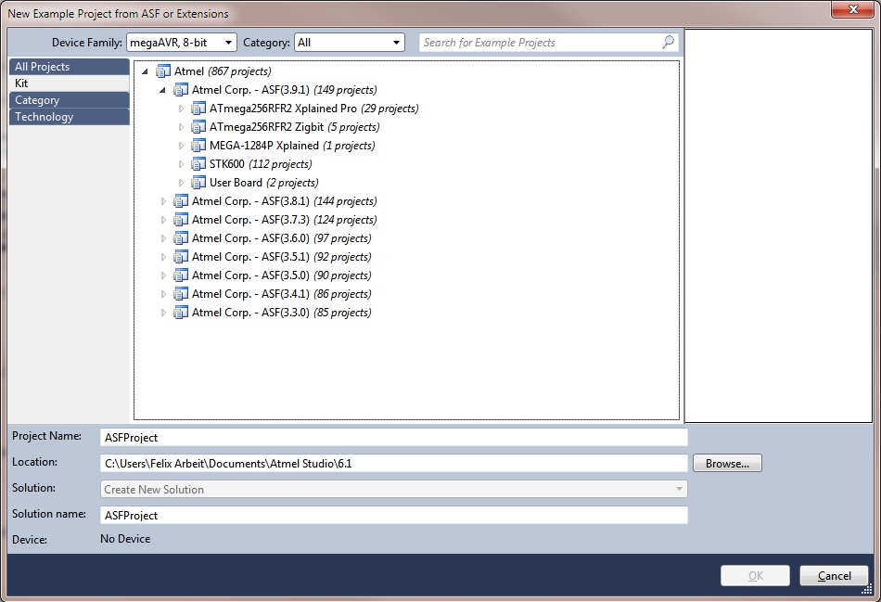Select 'Atmel Corp. - ASF(3.3.0)' row text
The height and width of the screenshot is (602, 881).
[x=282, y=313]
